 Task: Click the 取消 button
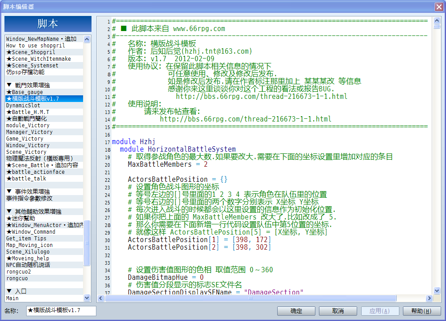338,311
